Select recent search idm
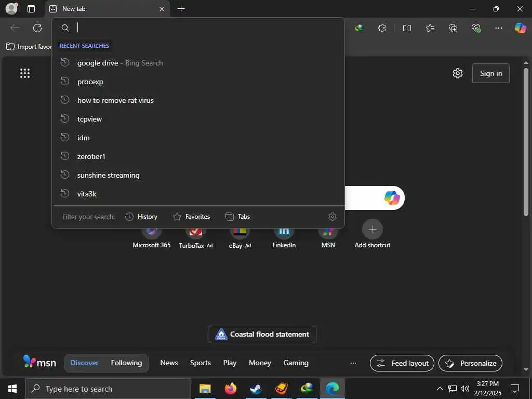Viewport: 532px width, 399px height. tap(198, 138)
